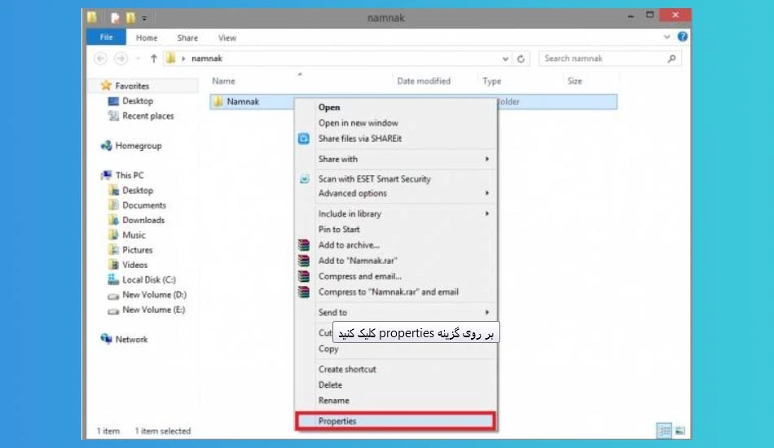Click WinRAR icon beside Add to "Namnak.rar"
The width and height of the screenshot is (774, 448).
tap(304, 261)
